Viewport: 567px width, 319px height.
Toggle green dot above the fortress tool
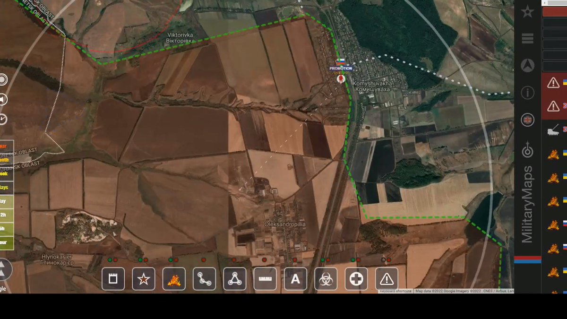pos(110,259)
